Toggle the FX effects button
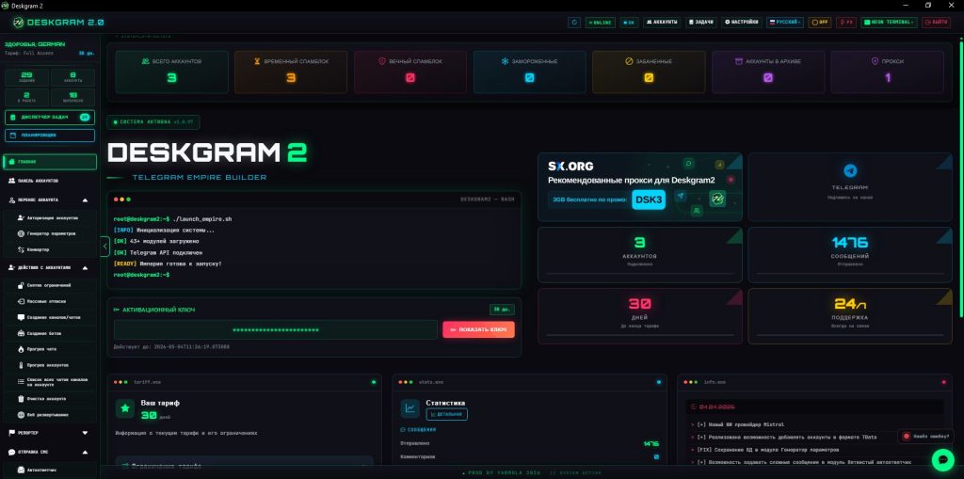964x479 pixels. point(846,23)
